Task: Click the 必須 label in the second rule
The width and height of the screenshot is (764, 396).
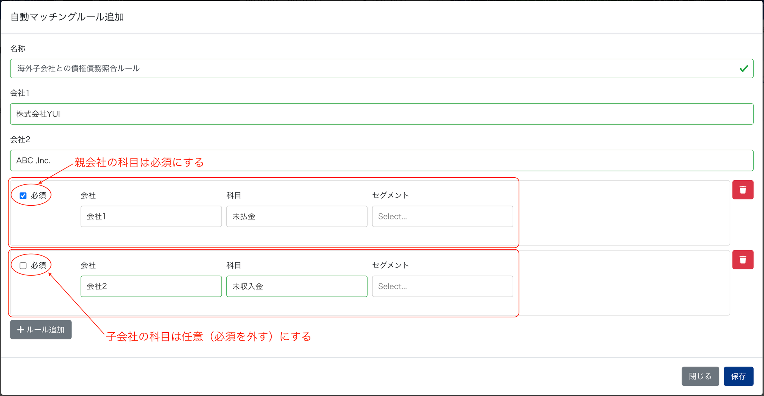Action: 38,266
